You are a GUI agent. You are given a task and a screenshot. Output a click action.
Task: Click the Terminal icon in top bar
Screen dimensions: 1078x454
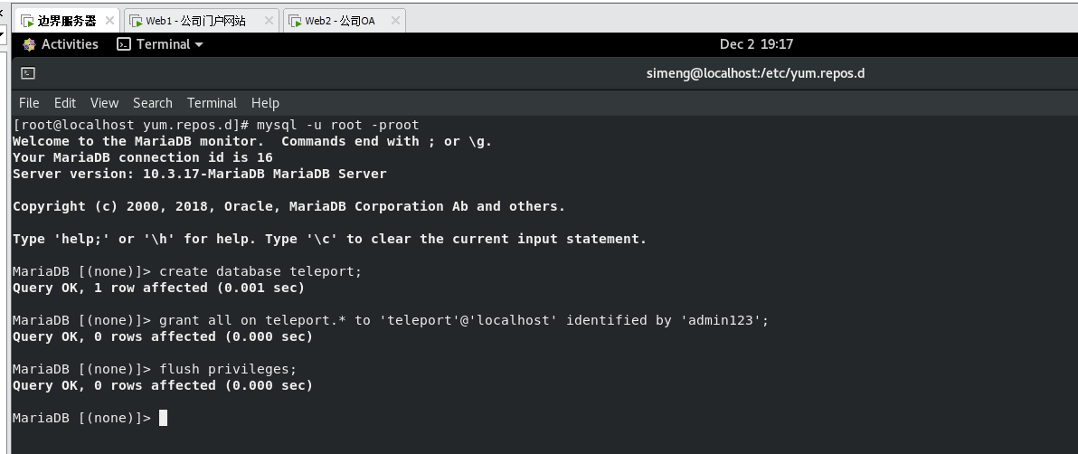point(125,44)
